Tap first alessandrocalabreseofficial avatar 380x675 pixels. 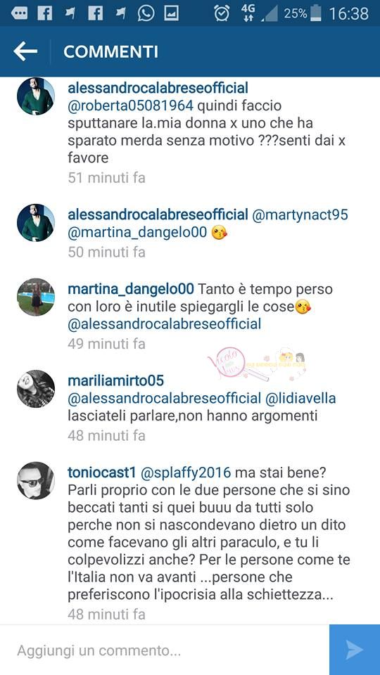tap(36, 96)
